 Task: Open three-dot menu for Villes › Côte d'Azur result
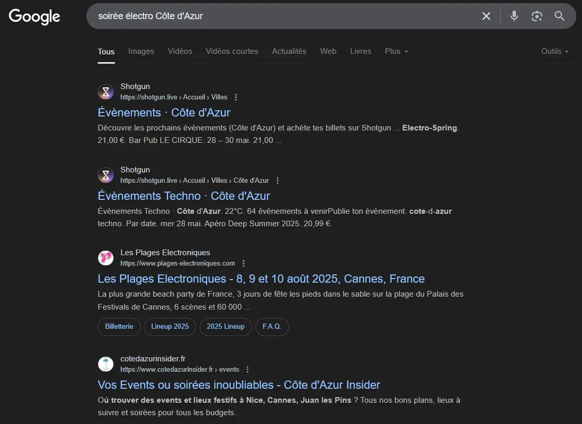277,181
